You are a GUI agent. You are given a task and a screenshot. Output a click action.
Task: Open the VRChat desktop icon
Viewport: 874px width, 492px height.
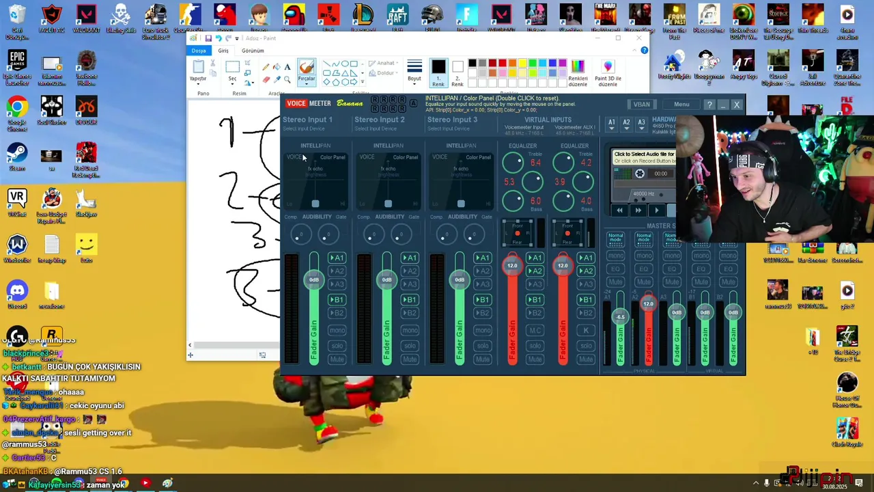point(17,203)
